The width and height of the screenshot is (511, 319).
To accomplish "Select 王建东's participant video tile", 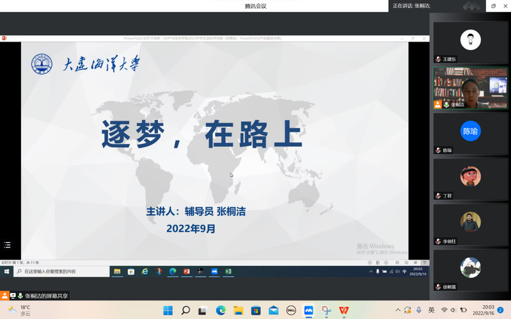I will coord(471,42).
